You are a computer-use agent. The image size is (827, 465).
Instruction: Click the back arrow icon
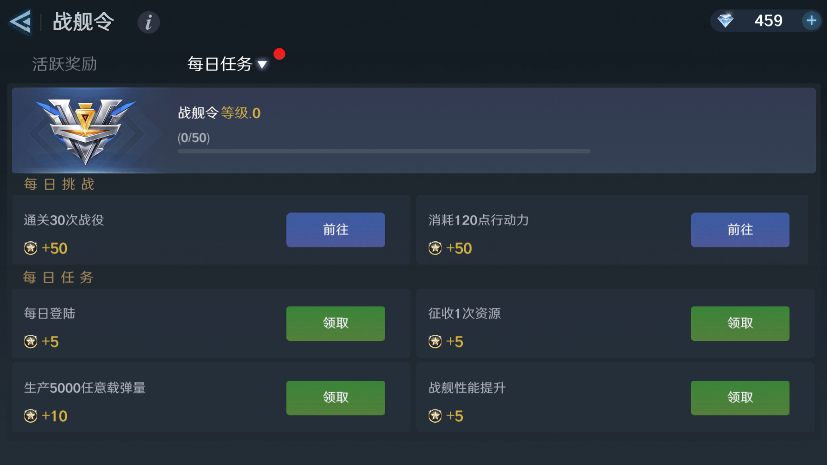click(20, 22)
